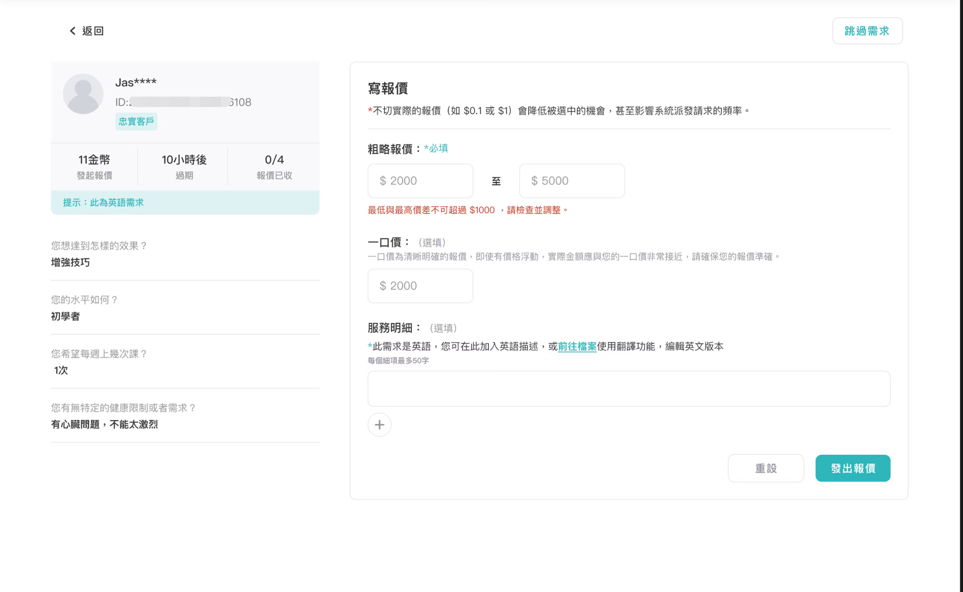This screenshot has height=592, width=963.
Task: Click the user avatar of Jas****
Action: coord(83,94)
